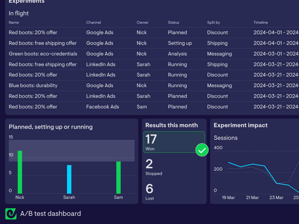Sort by the Name column header
This screenshot has height=224, width=299.
[x=14, y=22]
